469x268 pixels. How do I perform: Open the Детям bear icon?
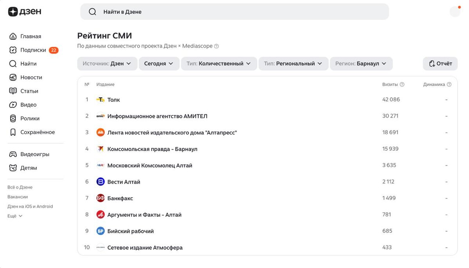point(13,168)
